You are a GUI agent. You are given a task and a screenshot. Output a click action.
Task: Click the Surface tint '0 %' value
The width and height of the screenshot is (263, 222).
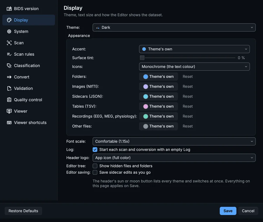[241, 58]
